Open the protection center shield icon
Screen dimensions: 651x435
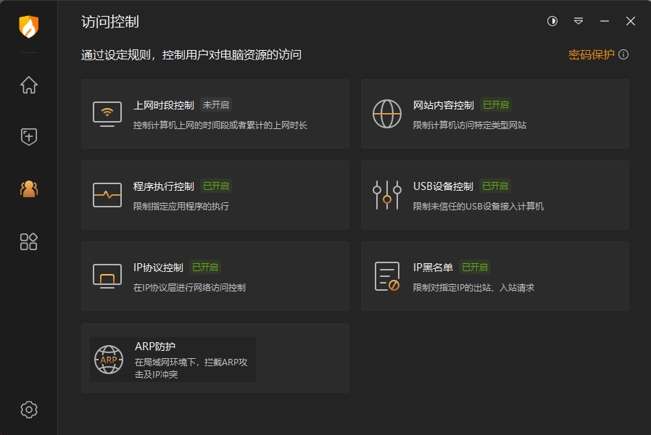pyautogui.click(x=29, y=136)
